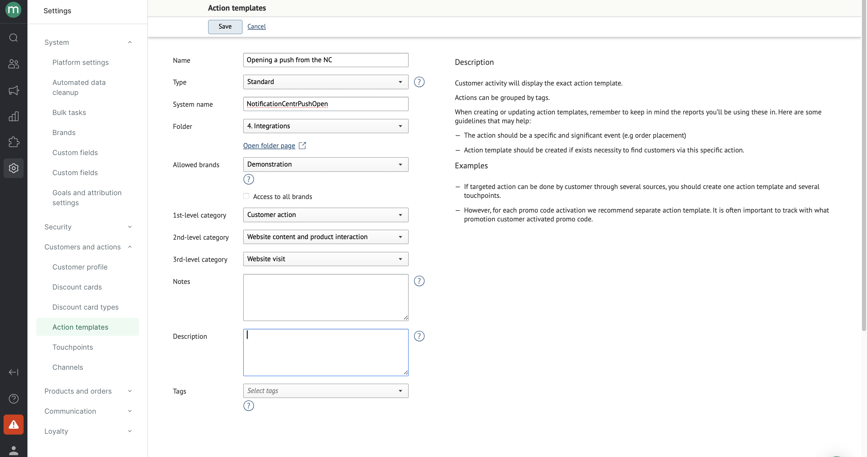The image size is (867, 457).
Task: Save the action template
Action: [x=225, y=27]
